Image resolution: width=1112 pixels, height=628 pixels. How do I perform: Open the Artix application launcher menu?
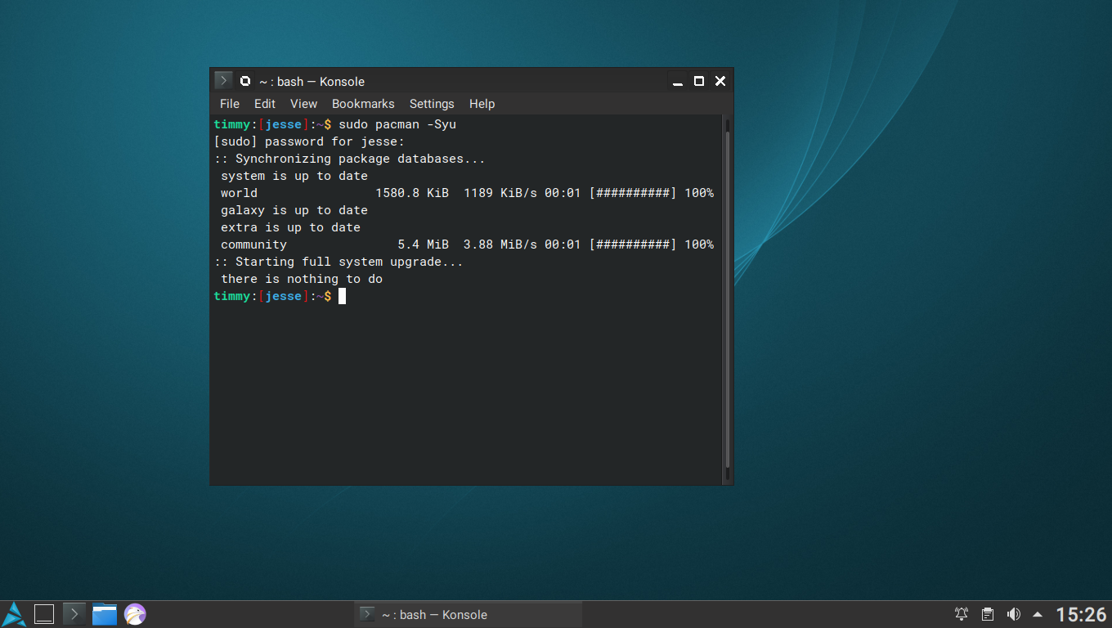click(14, 614)
